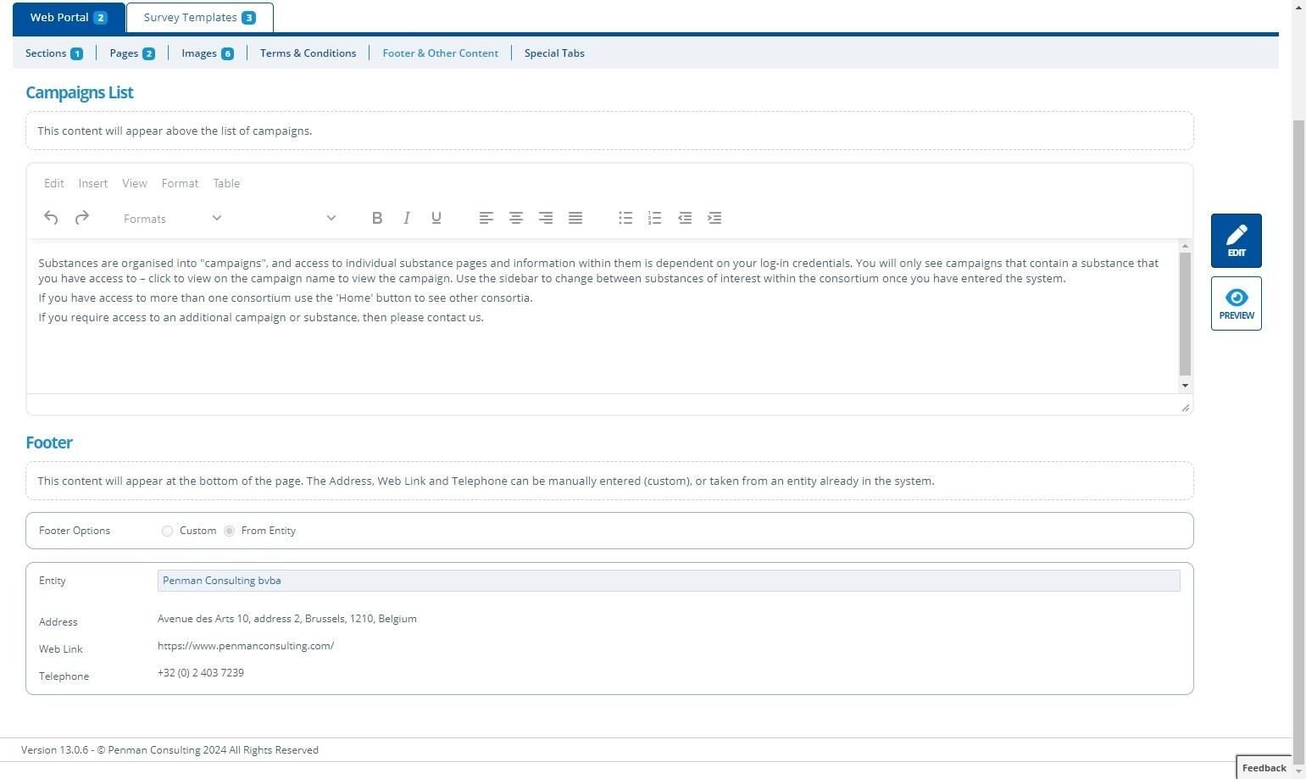The height and width of the screenshot is (779, 1306).
Task: Open the Insert menu in editor
Action: [93, 183]
